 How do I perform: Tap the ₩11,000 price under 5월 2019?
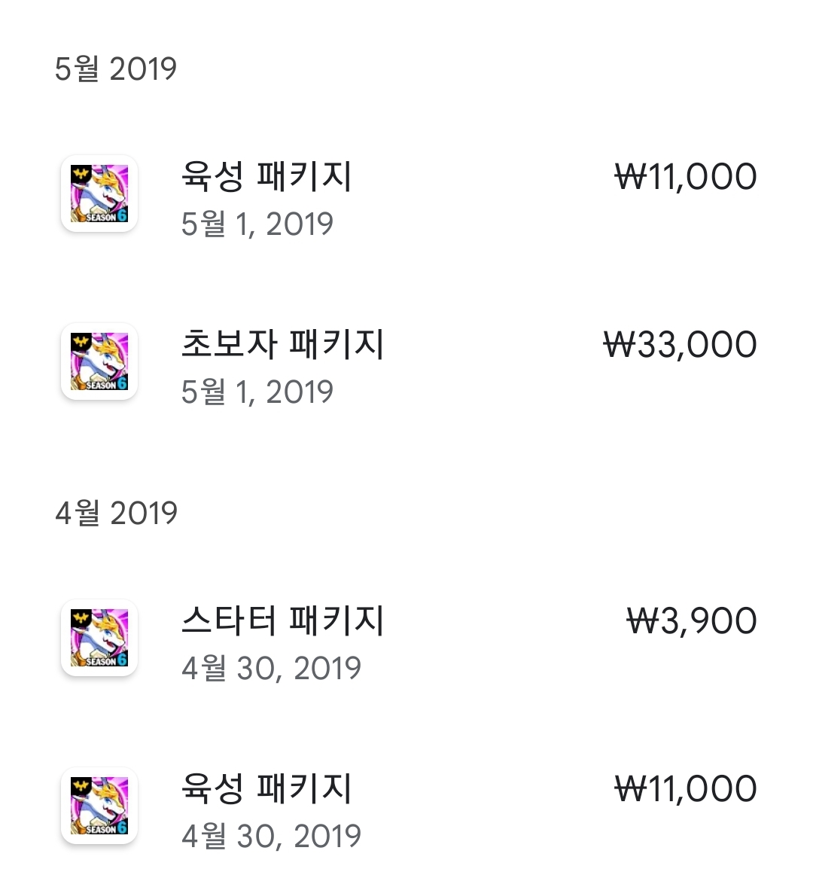[686, 177]
